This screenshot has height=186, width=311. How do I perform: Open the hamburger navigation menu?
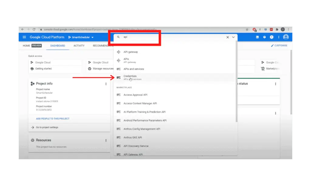24,37
